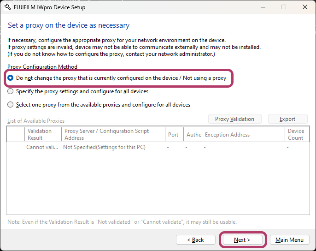Click the wrench app icon in title bar

pyautogui.click(x=8, y=7)
